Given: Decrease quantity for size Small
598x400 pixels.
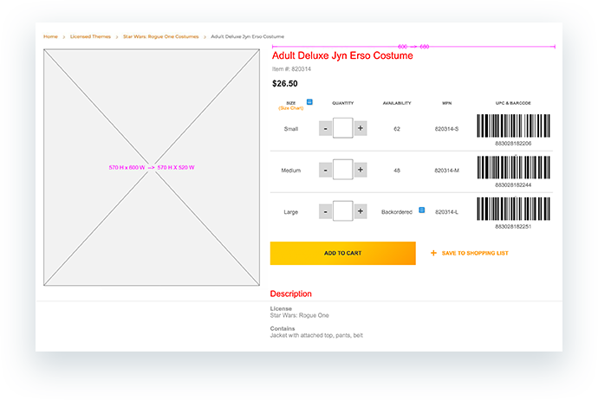Looking at the screenshot, I should pyautogui.click(x=325, y=128).
